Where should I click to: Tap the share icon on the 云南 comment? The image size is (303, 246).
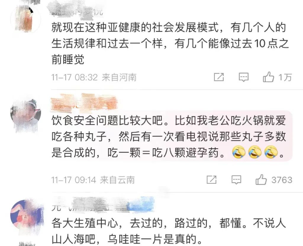pyautogui.click(x=211, y=180)
